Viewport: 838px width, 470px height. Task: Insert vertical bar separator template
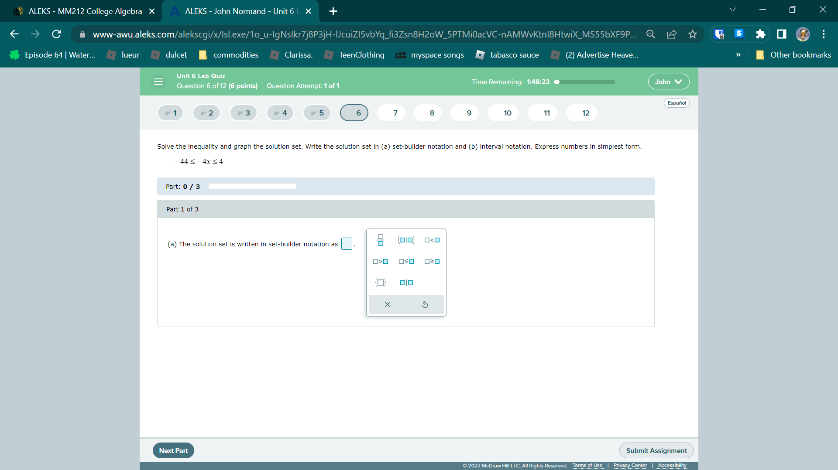(406, 283)
